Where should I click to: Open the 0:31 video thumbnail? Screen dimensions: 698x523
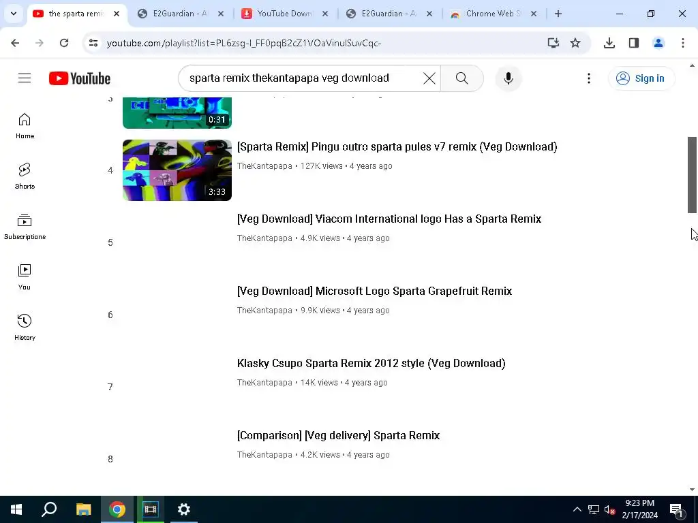[177, 113]
